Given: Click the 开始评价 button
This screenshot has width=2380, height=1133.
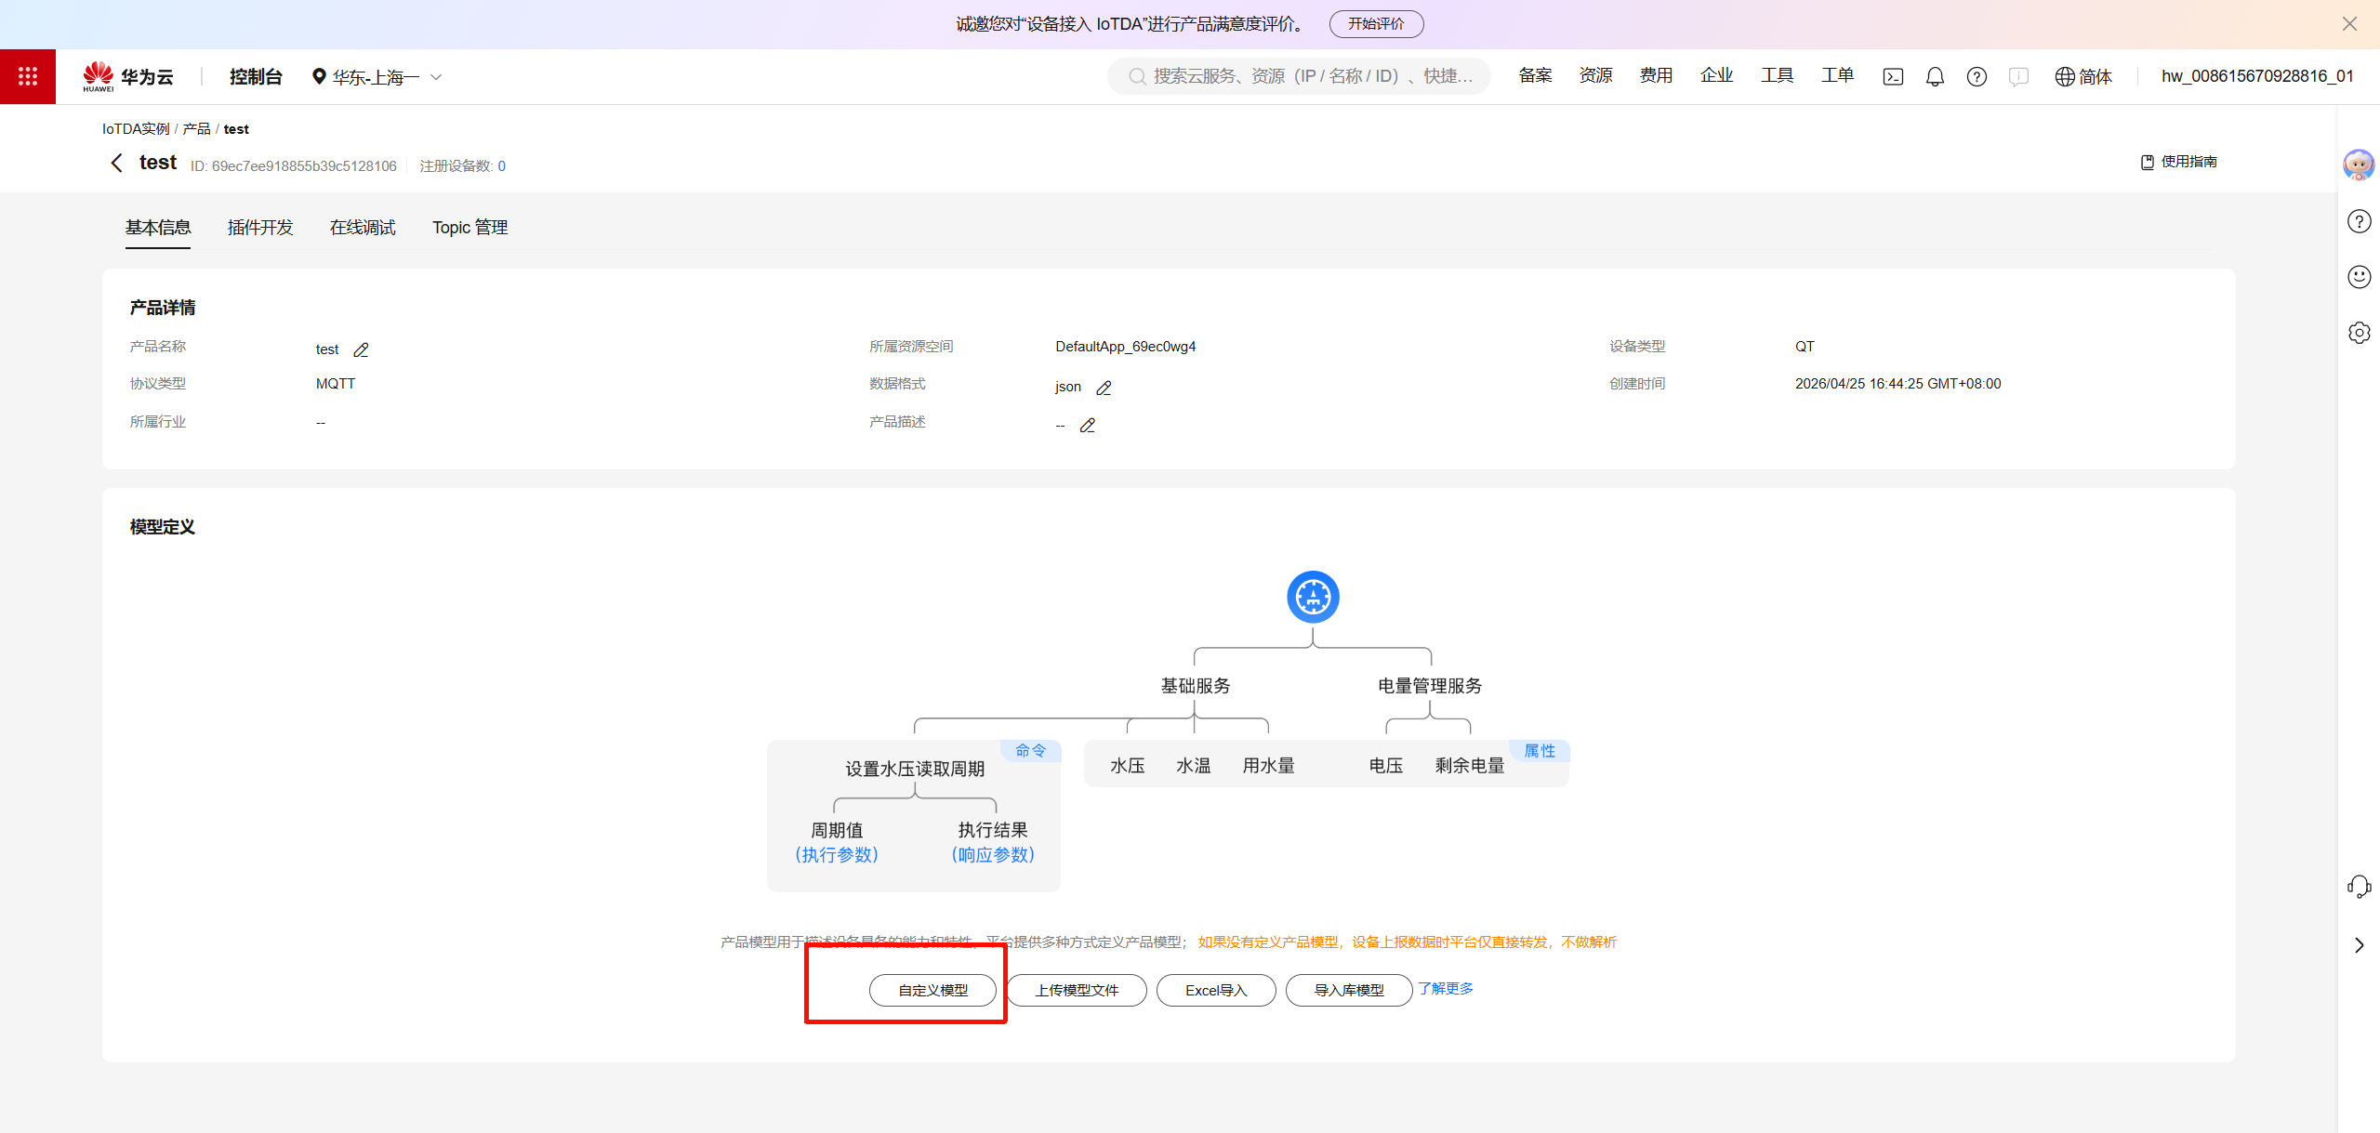Looking at the screenshot, I should coord(1376,24).
